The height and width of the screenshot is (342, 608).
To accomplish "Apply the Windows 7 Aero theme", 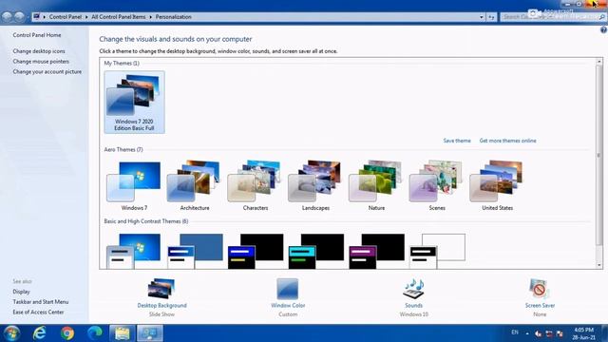I will (x=134, y=186).
